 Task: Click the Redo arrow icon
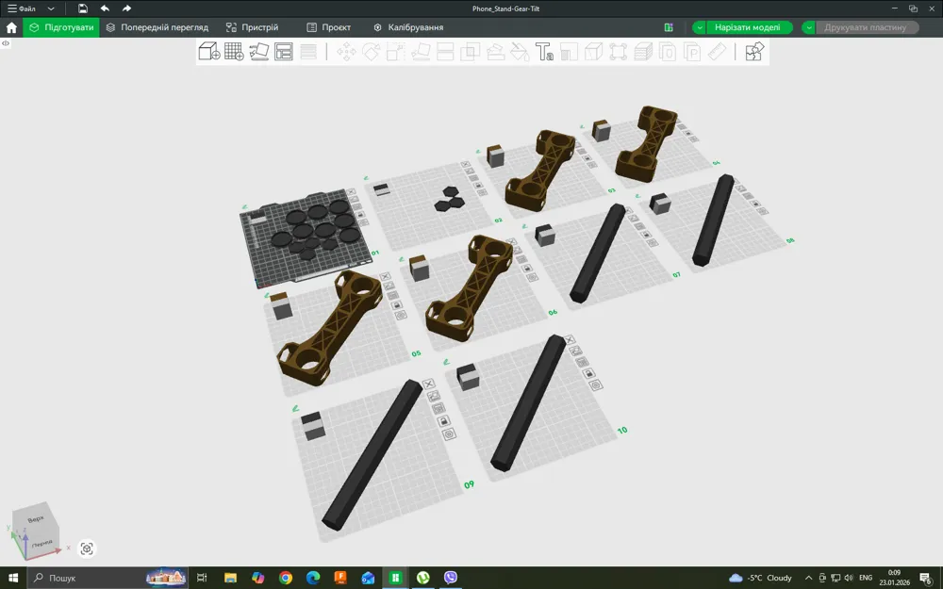pyautogui.click(x=126, y=8)
